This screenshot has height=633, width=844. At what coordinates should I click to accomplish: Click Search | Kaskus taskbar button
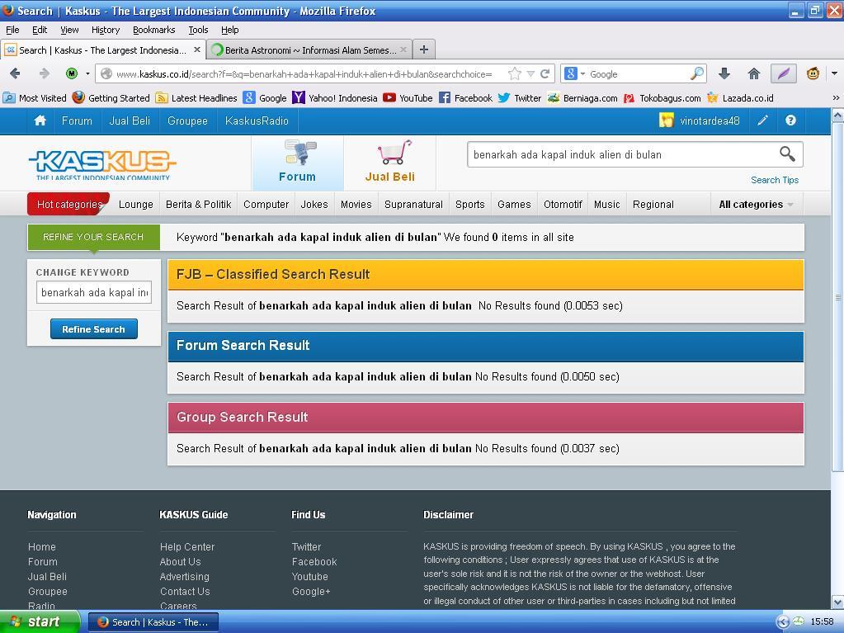[153, 622]
